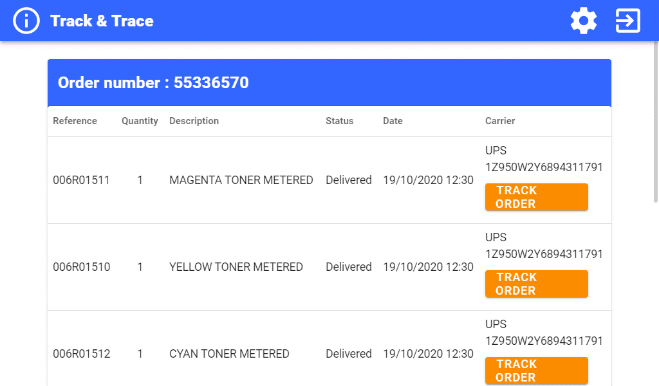Click the Order number 55336570 heading
Image resolution: width=659 pixels, height=386 pixels.
(x=153, y=83)
